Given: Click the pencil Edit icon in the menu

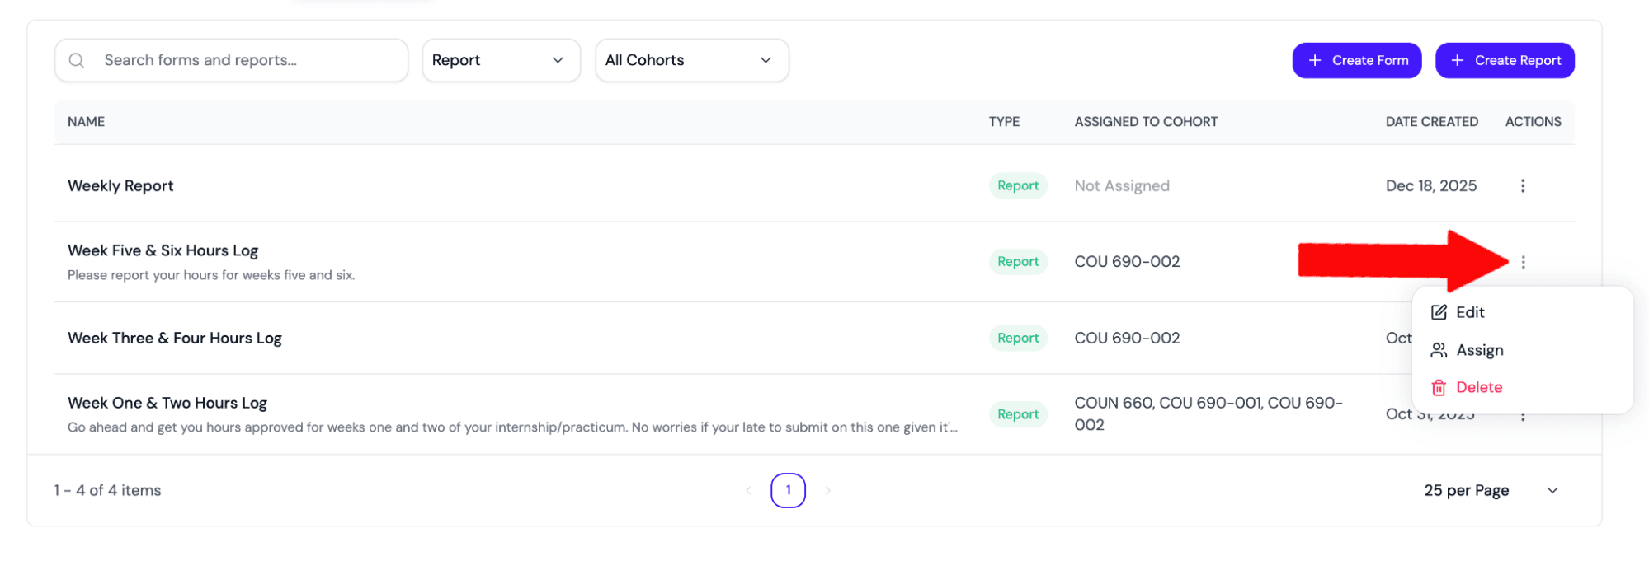Looking at the screenshot, I should click(1439, 312).
